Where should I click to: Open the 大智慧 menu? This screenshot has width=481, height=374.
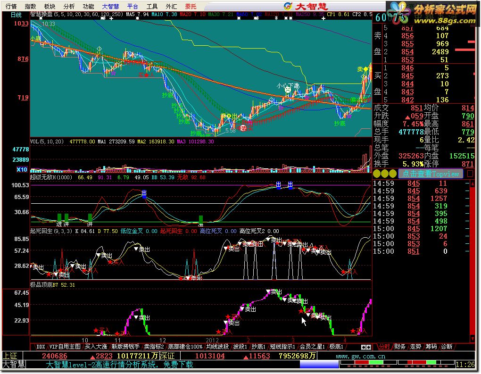pos(110,7)
